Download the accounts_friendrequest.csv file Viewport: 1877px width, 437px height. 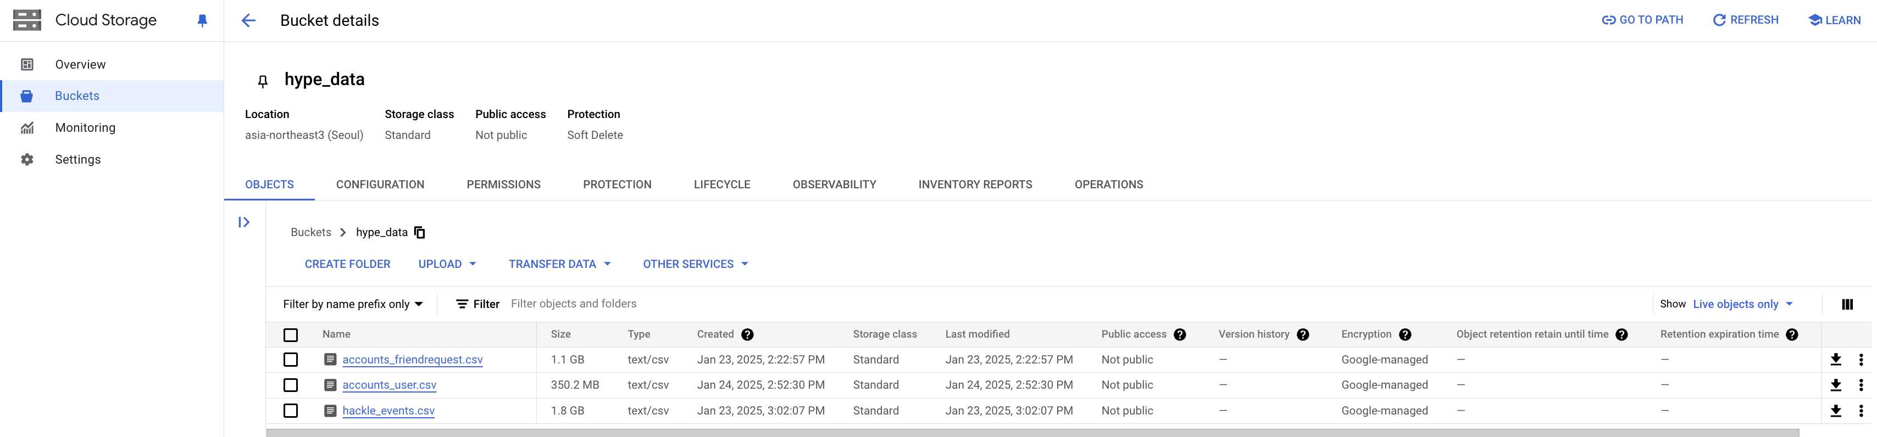[1835, 360]
